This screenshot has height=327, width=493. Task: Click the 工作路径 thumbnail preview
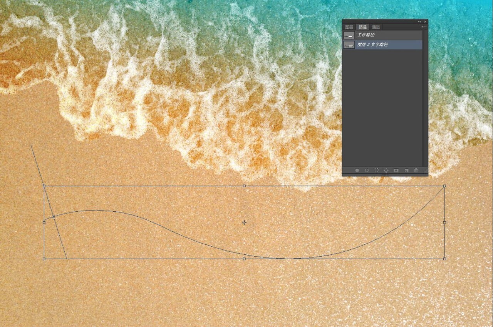coord(349,35)
